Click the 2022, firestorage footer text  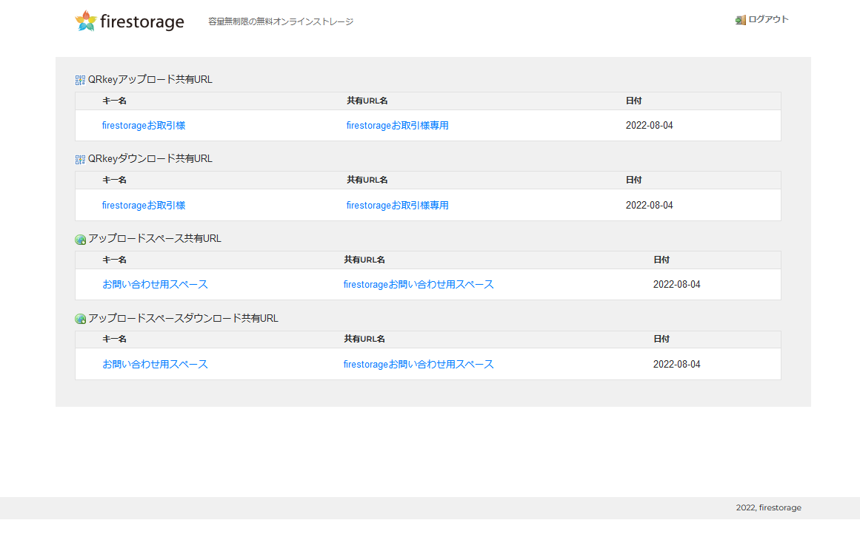[768, 507]
